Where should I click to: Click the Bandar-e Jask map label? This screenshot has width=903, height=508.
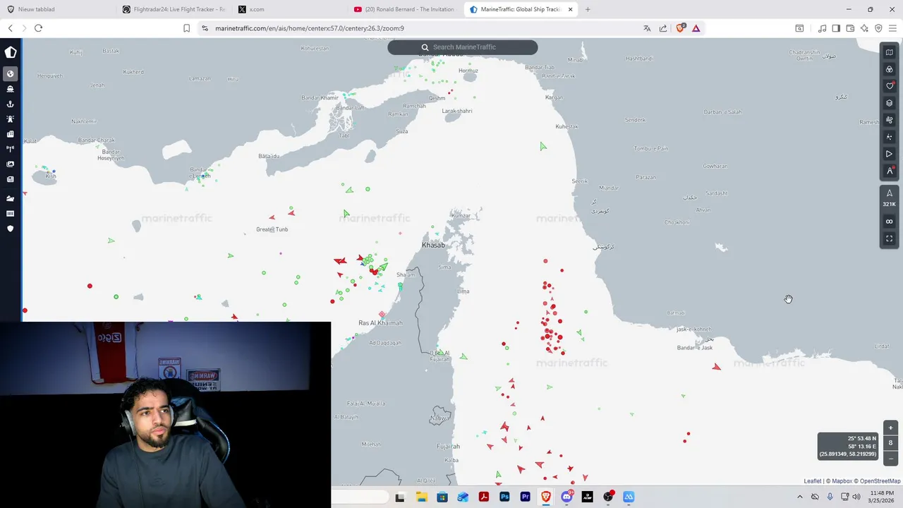pyautogui.click(x=695, y=348)
